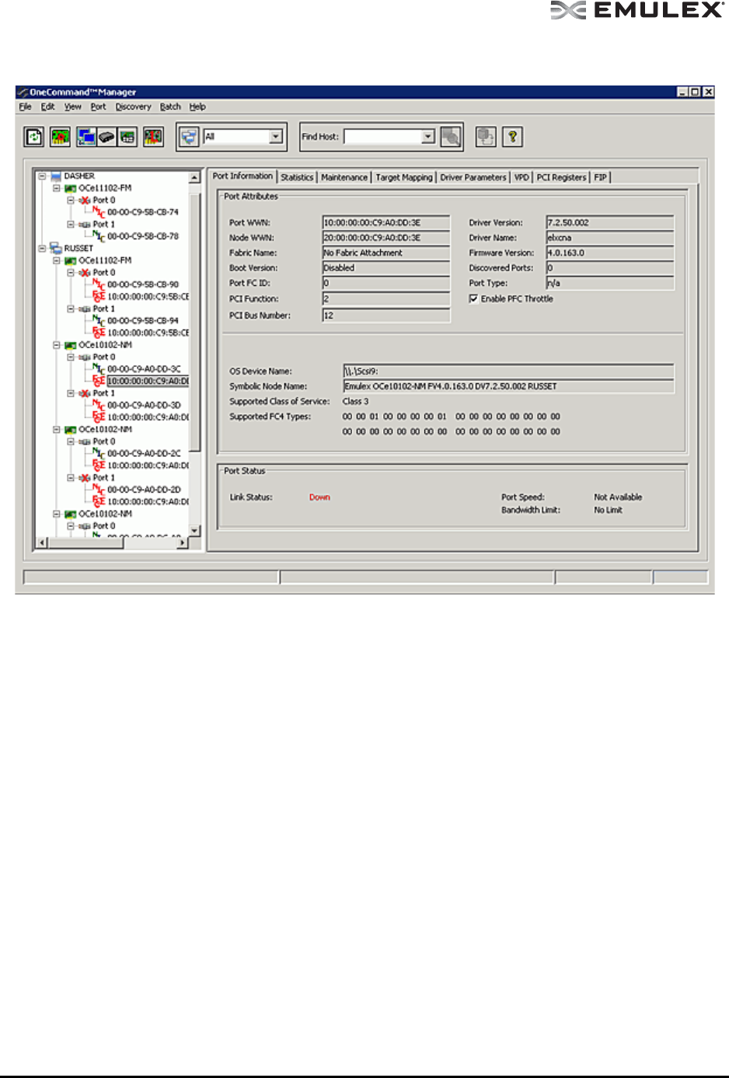The image size is (729, 1078).
Task: Click the RUSSET networked hosts icon
Action: coord(56,248)
